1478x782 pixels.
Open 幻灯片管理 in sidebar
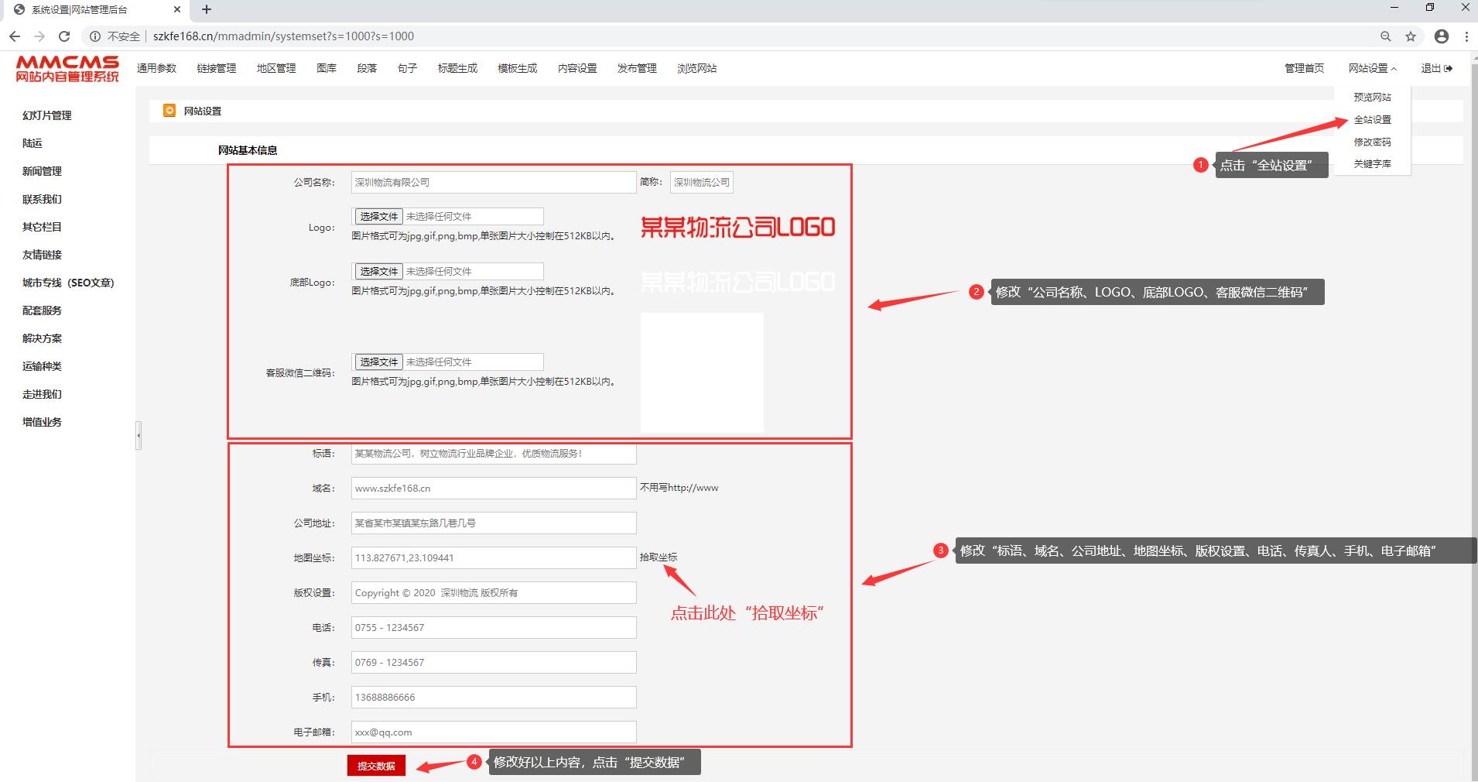coord(47,115)
